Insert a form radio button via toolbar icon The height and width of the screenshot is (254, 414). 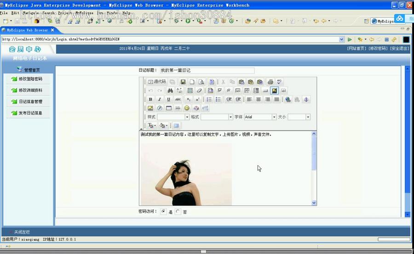click(229, 91)
